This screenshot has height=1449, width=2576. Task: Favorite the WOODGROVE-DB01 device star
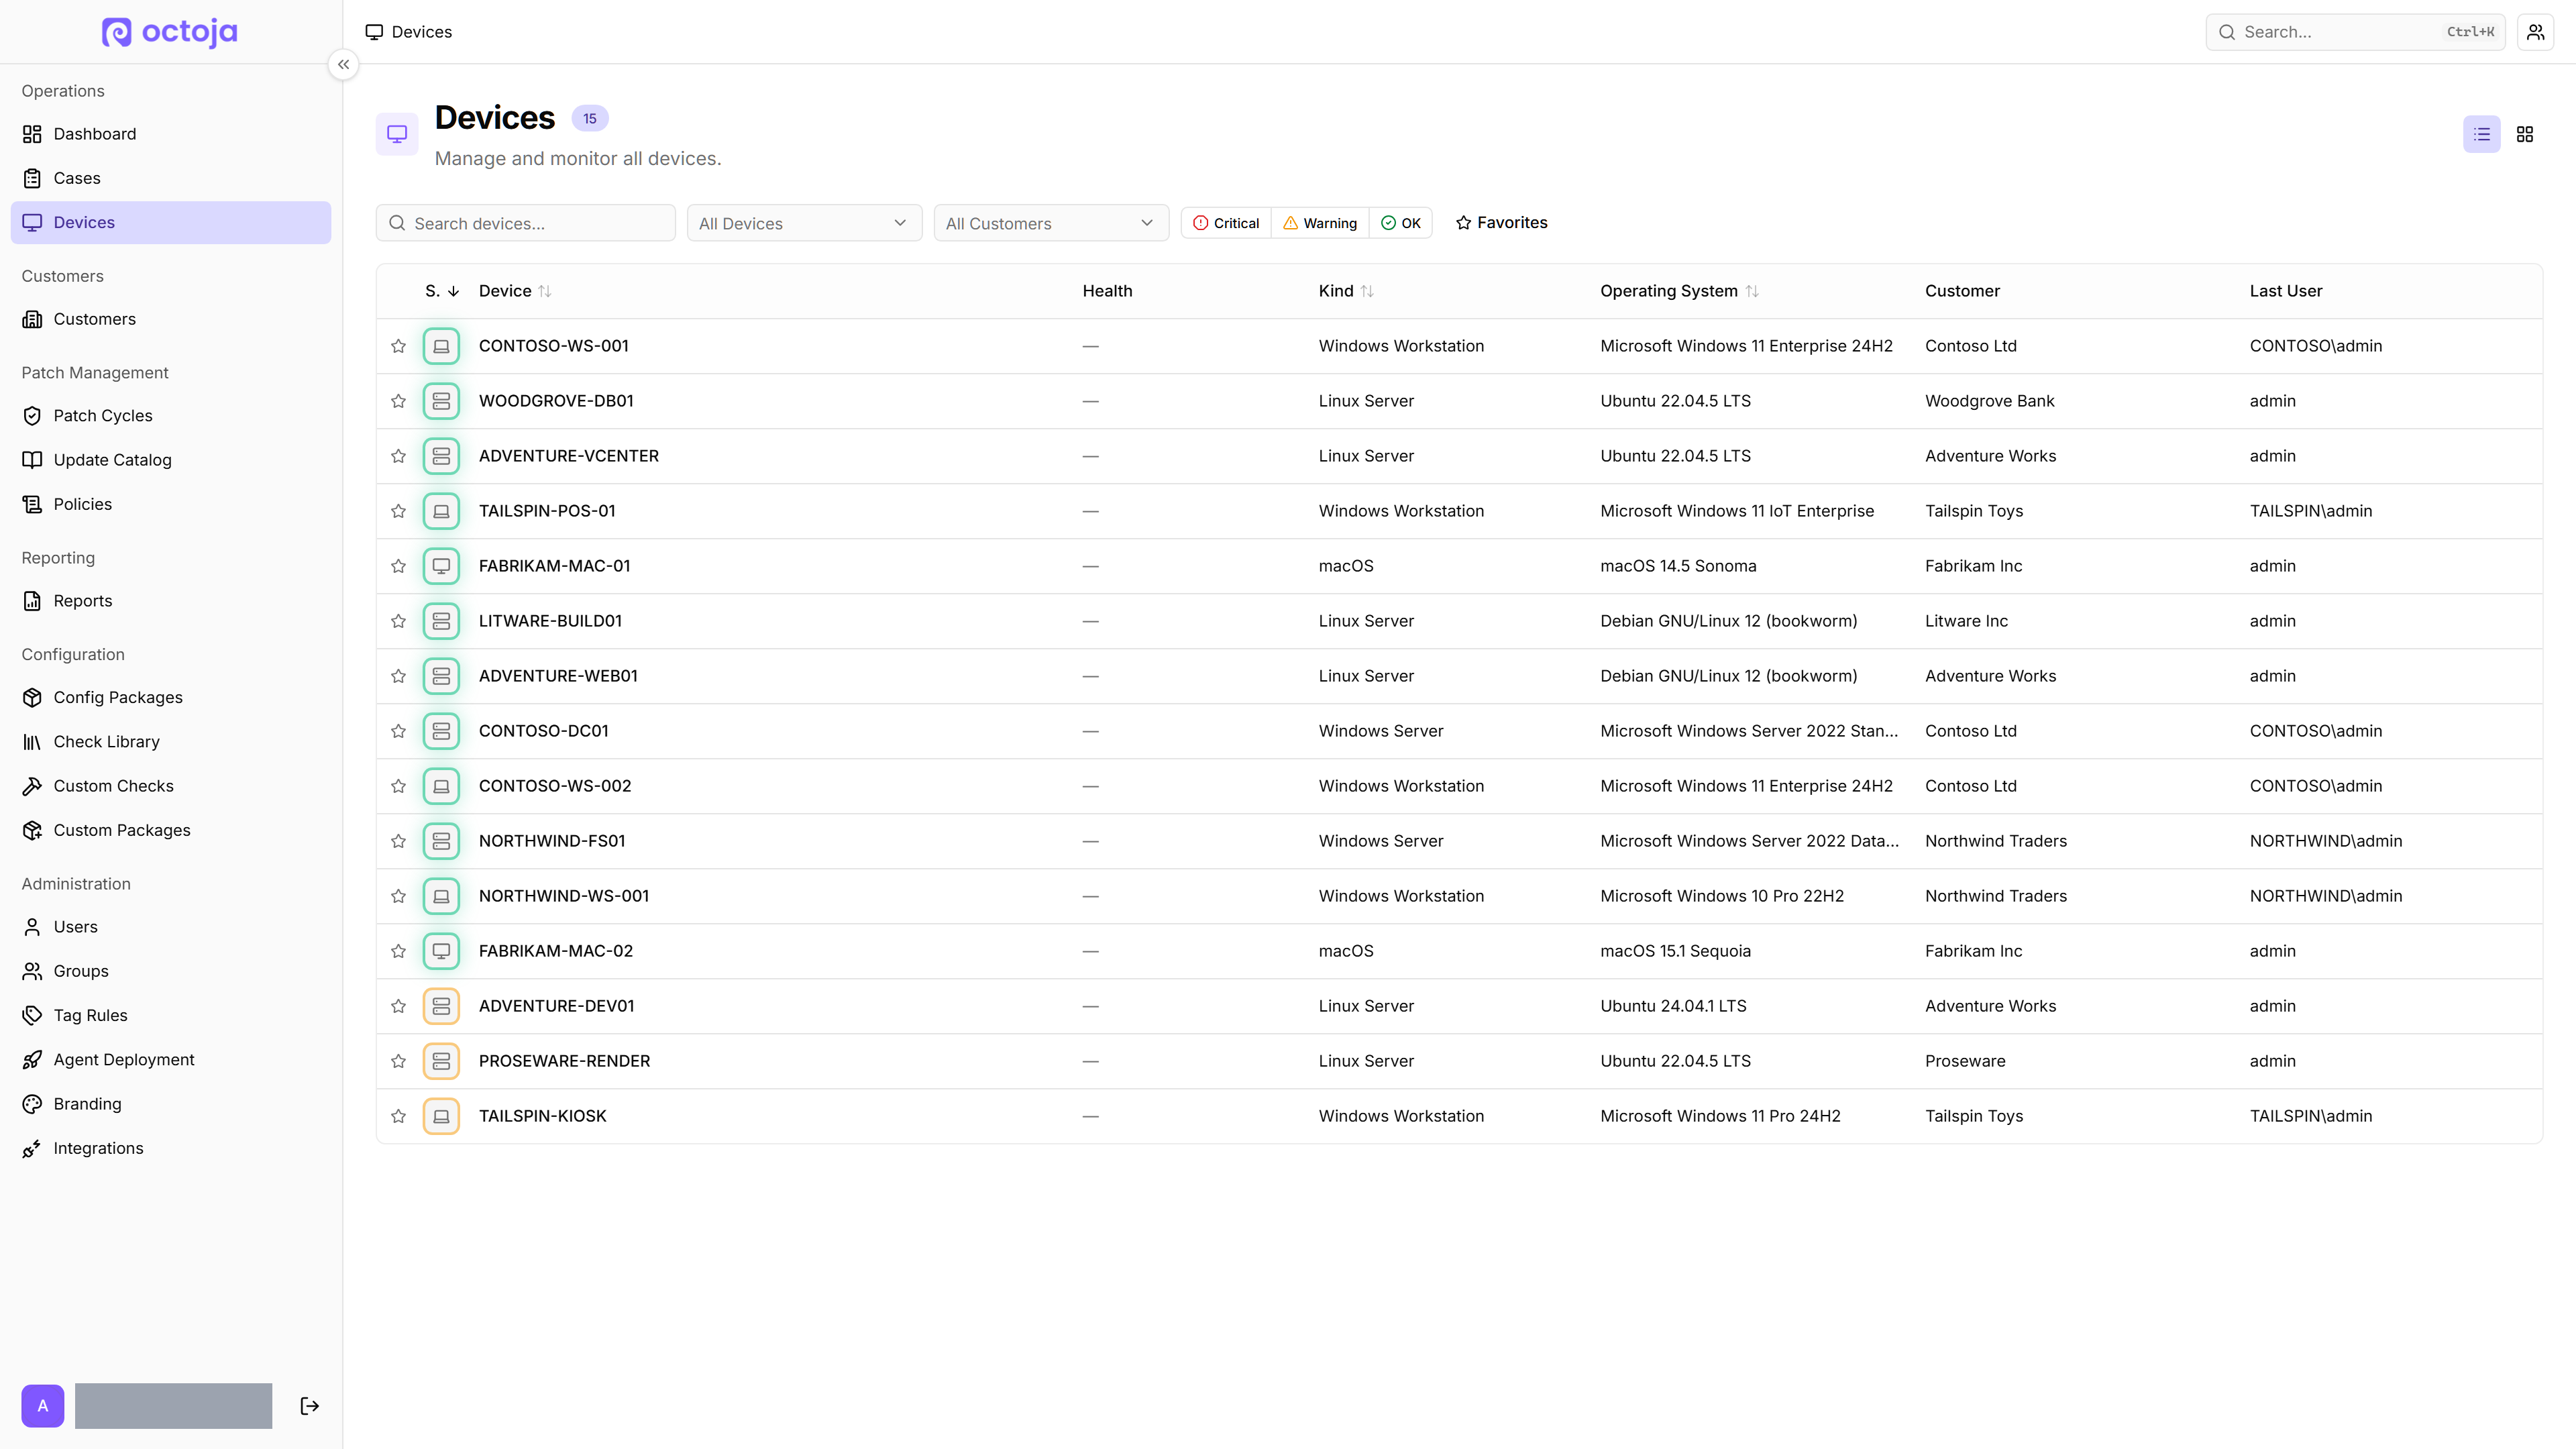tap(398, 401)
